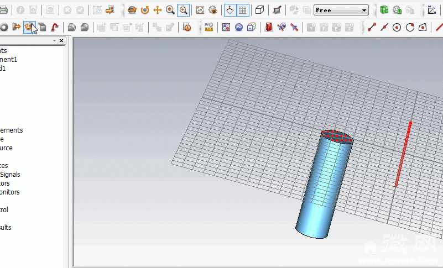Click the discrete port icon
Viewport: 443px width, 268px height.
pos(282,28)
